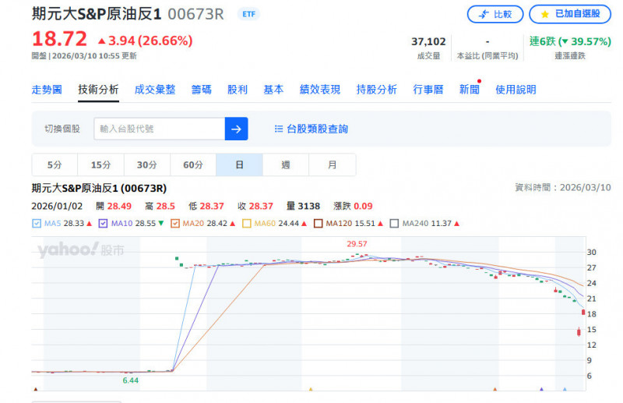The image size is (623, 403).
Task: Click the purple triangle marker on chart axis
Action: tap(541, 389)
